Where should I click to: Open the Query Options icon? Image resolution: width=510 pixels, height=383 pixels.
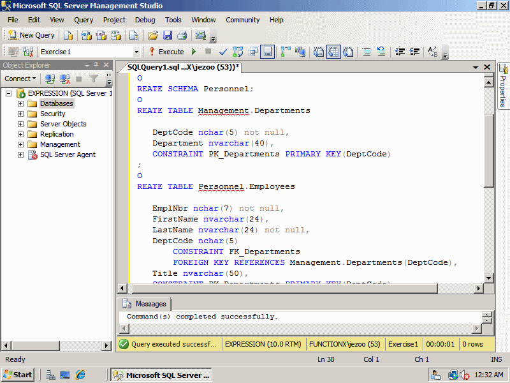(x=252, y=52)
